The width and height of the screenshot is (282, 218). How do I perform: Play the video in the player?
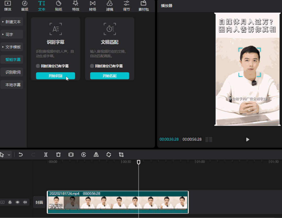pyautogui.click(x=248, y=139)
